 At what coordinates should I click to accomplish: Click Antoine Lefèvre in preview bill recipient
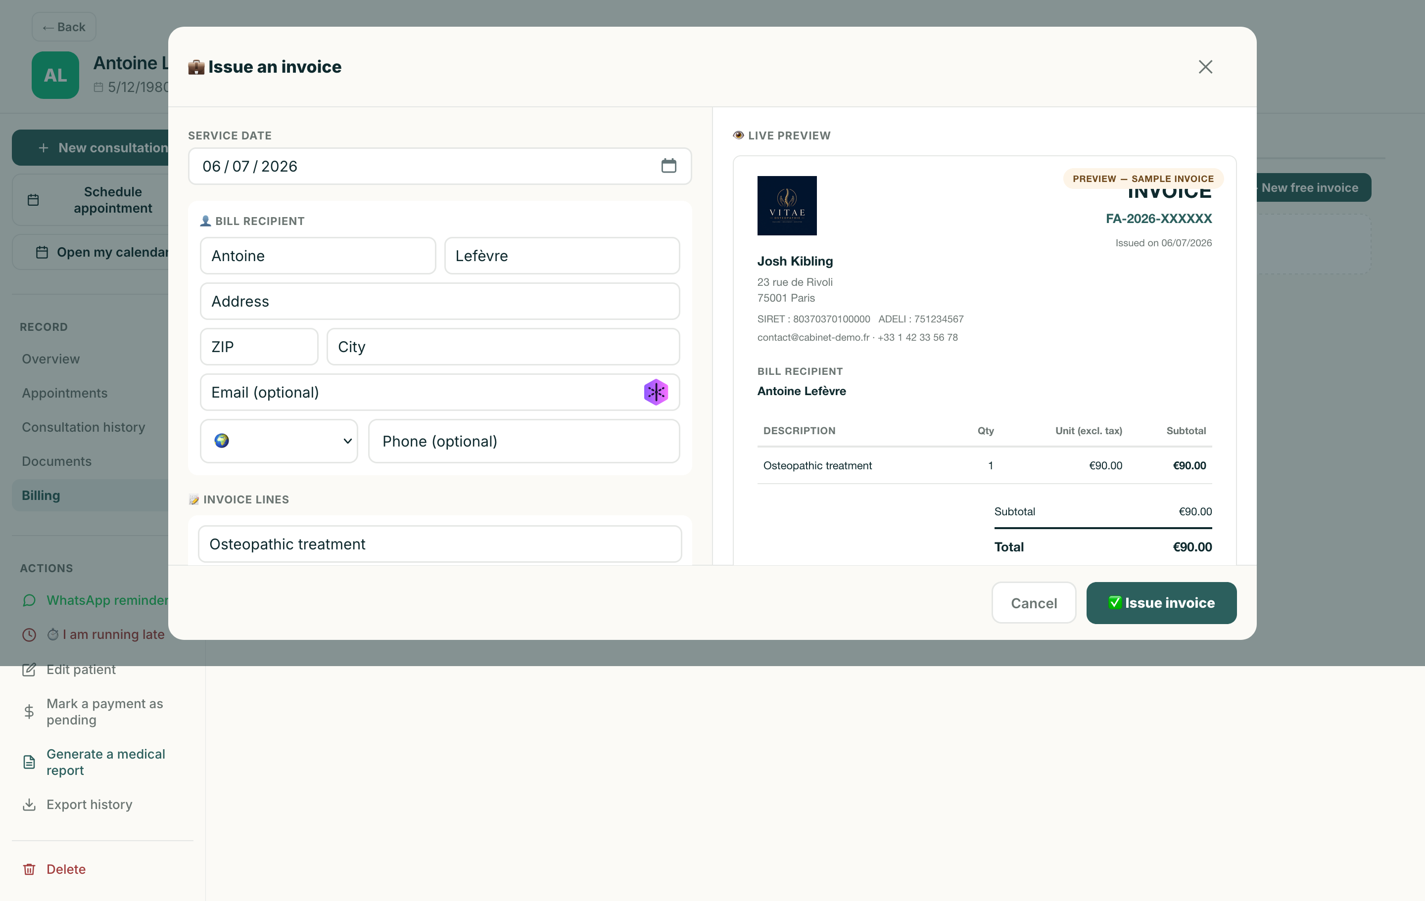[801, 391]
